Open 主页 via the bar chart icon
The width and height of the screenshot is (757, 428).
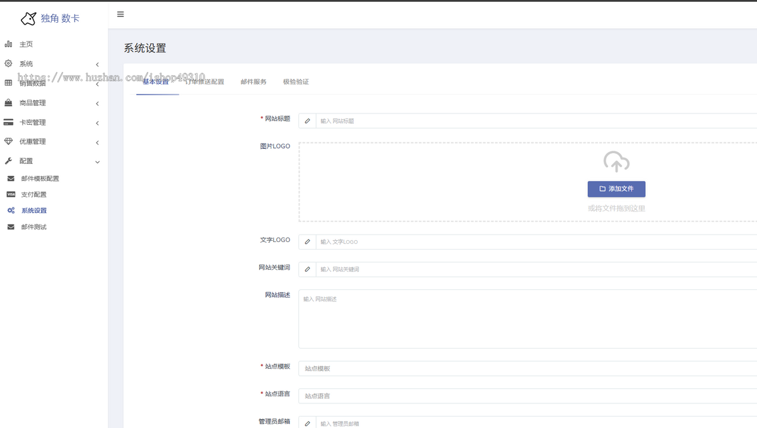8,44
